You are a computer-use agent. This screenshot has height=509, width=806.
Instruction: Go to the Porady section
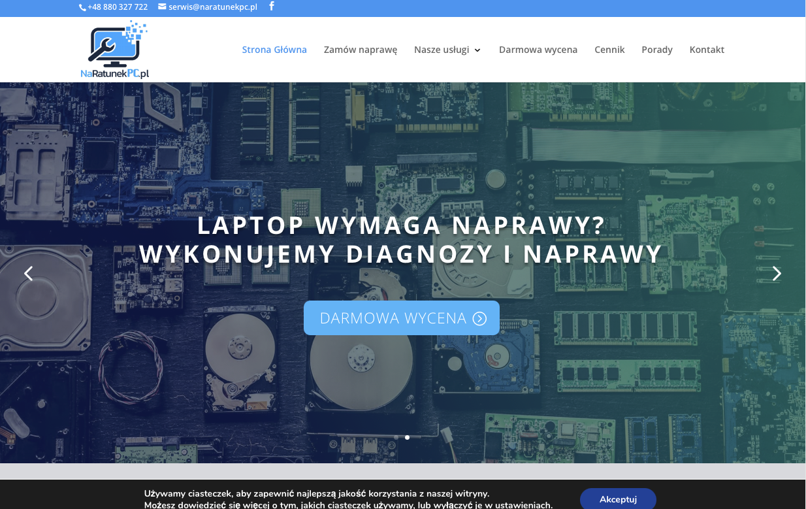click(x=657, y=49)
